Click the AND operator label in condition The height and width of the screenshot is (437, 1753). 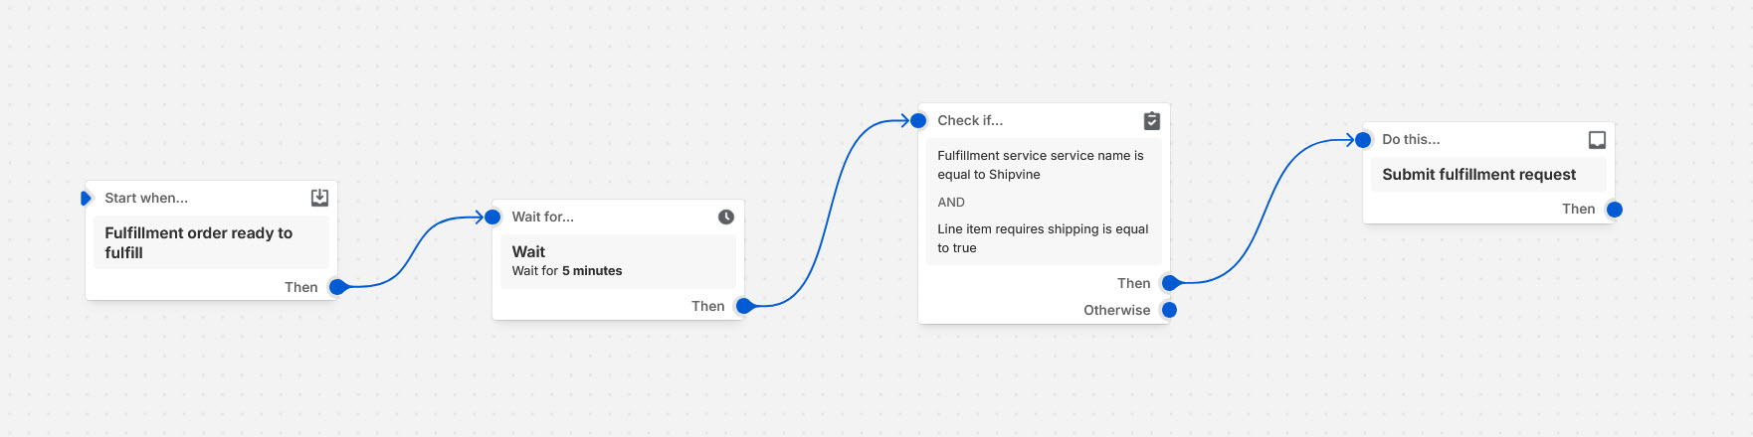[x=951, y=202]
